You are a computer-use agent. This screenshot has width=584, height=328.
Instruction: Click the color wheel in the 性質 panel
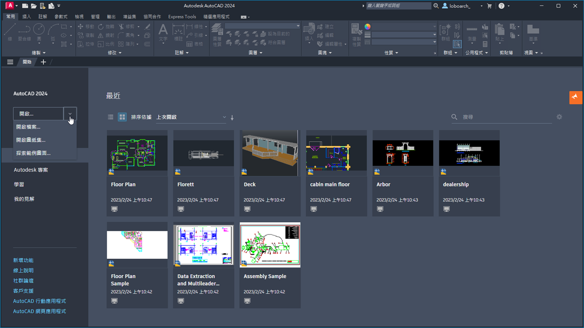click(x=367, y=26)
